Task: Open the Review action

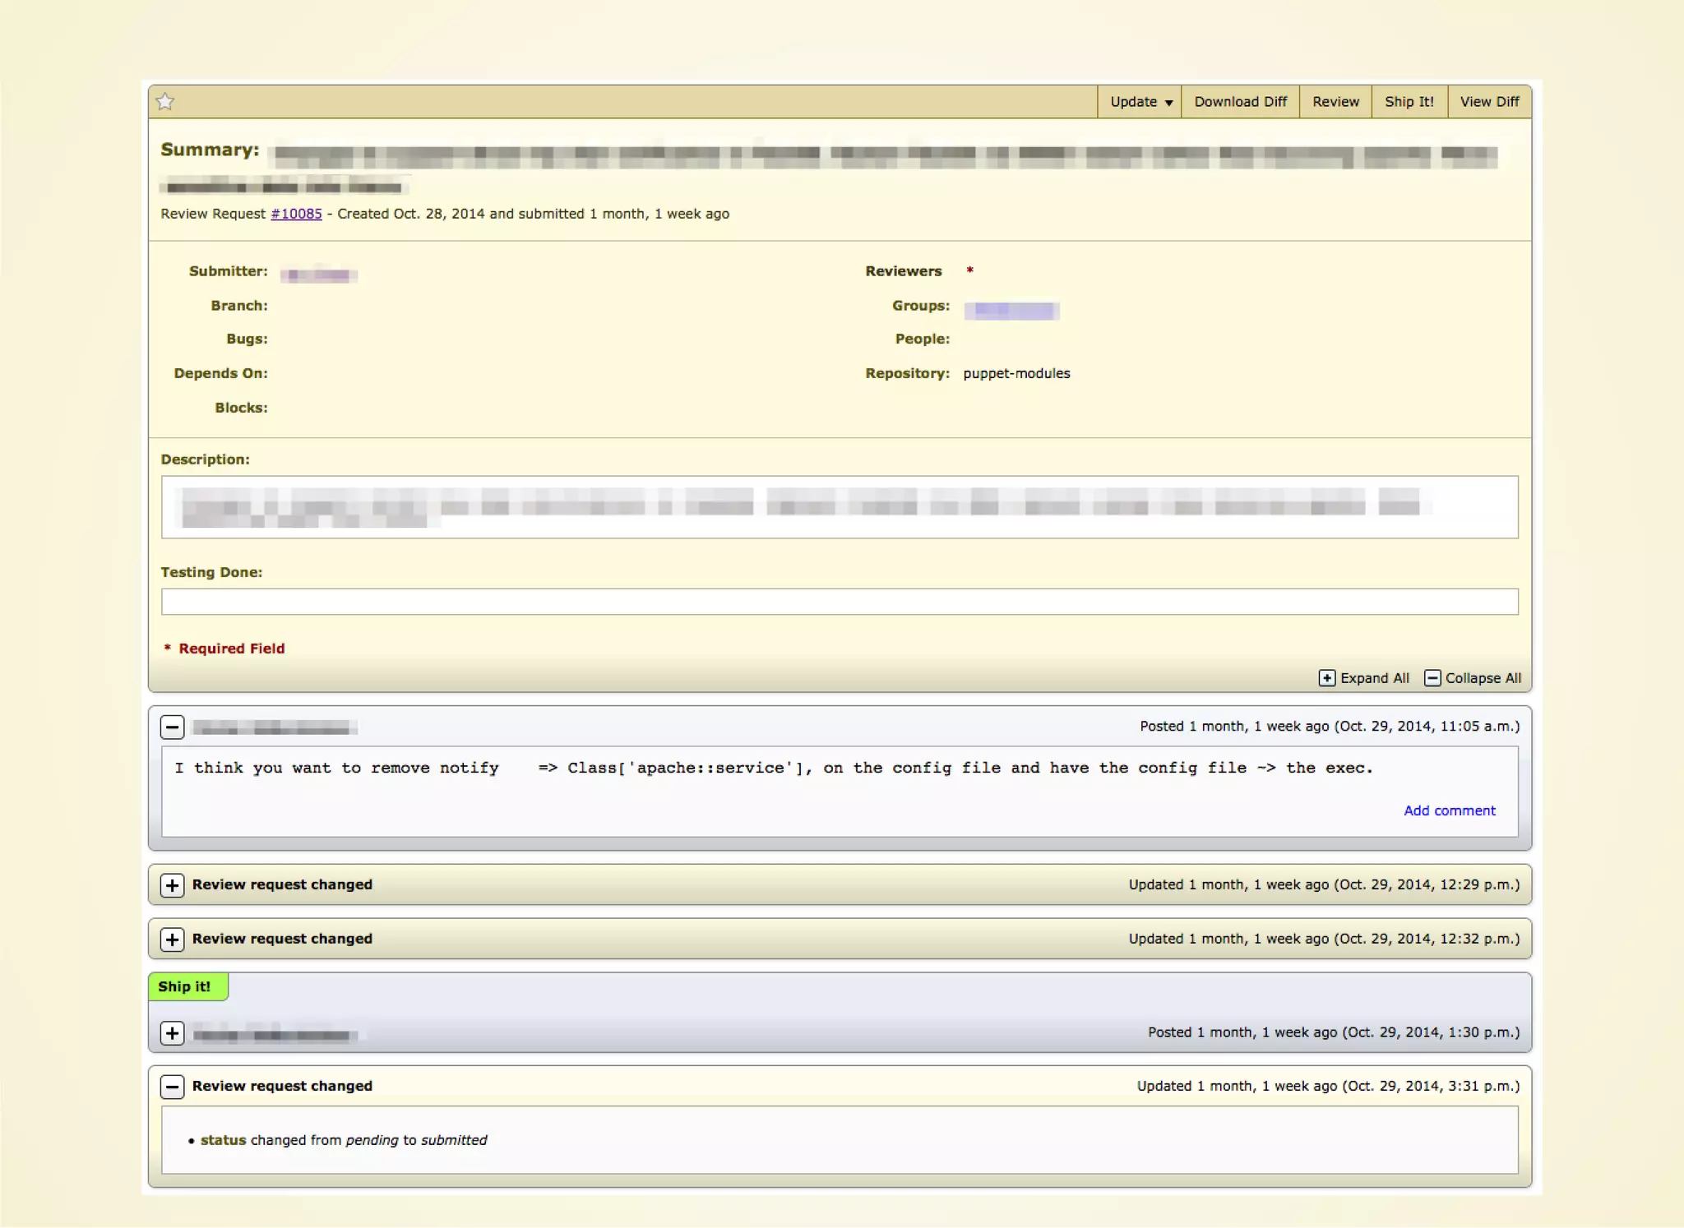Action: click(x=1335, y=101)
